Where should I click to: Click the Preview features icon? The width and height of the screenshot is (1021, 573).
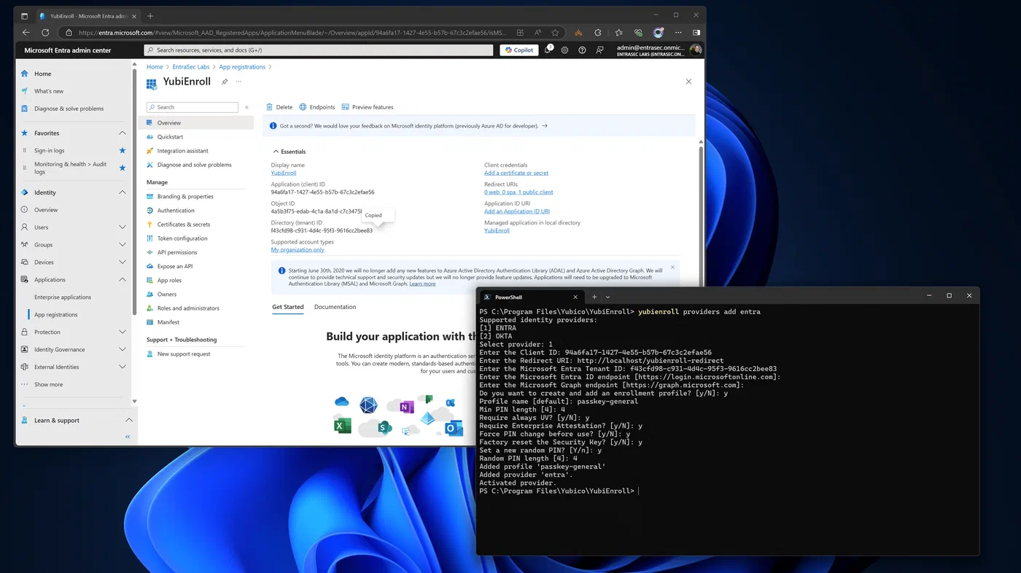(x=345, y=107)
